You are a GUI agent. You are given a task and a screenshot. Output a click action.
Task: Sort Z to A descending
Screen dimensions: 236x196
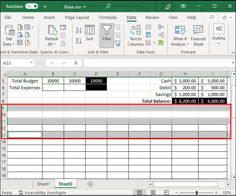click(x=79, y=41)
